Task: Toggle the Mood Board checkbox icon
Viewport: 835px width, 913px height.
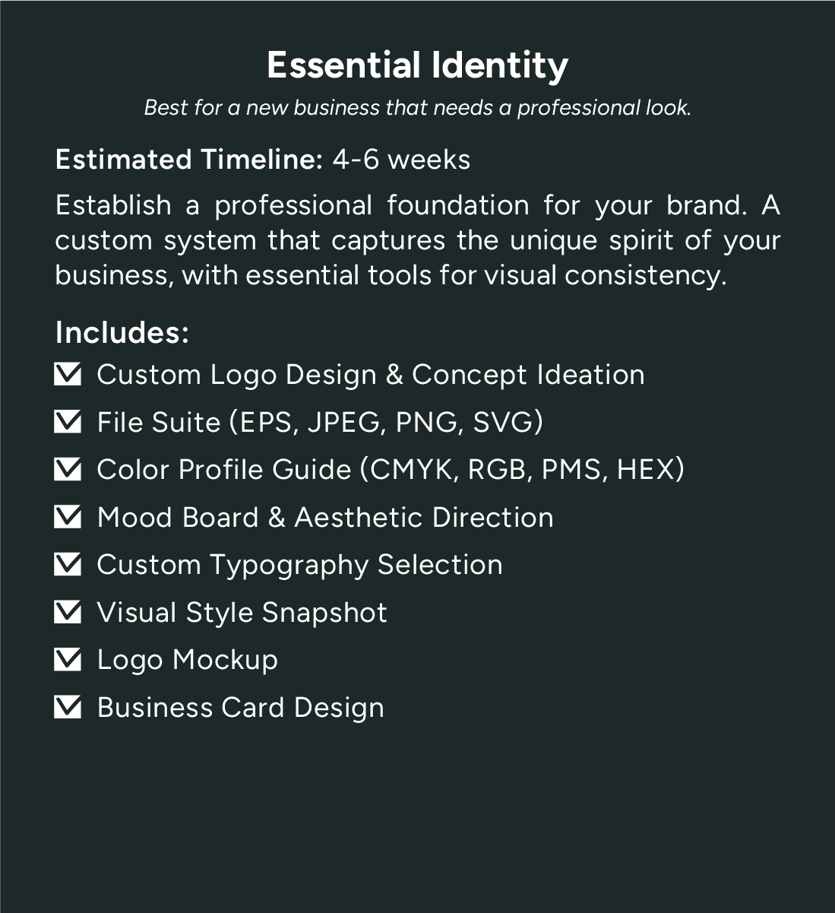Action: [x=68, y=517]
